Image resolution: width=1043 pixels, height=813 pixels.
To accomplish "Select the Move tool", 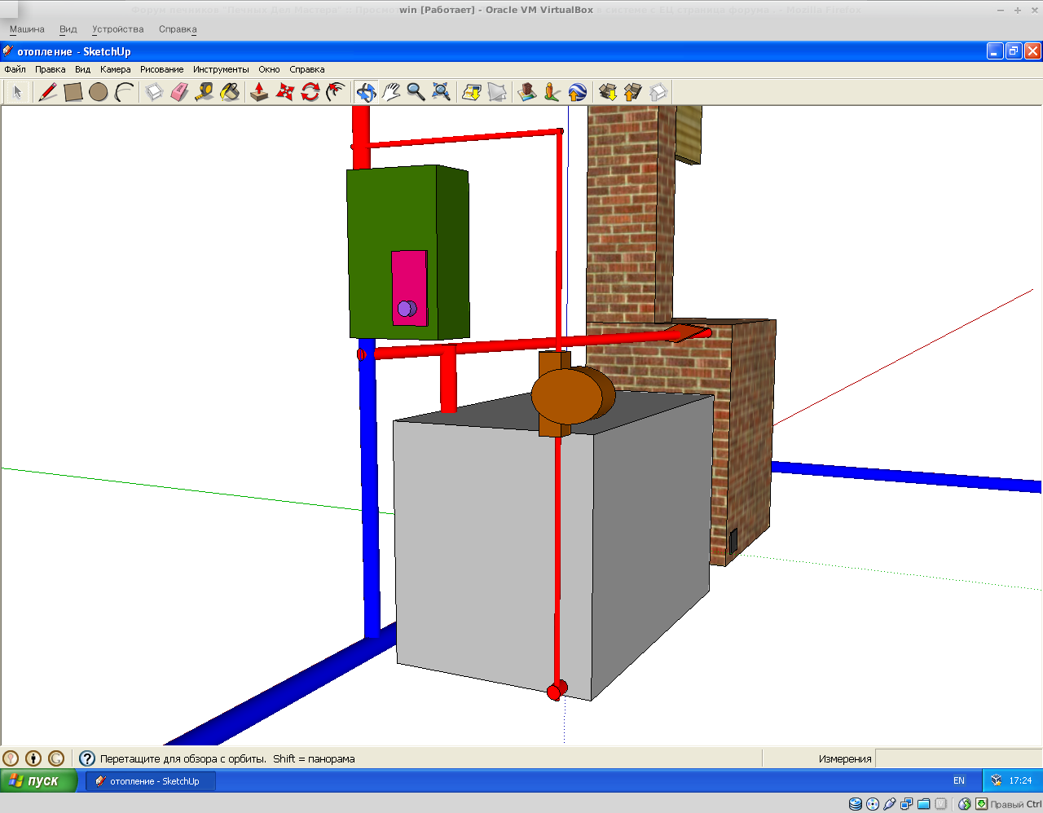I will click(284, 92).
